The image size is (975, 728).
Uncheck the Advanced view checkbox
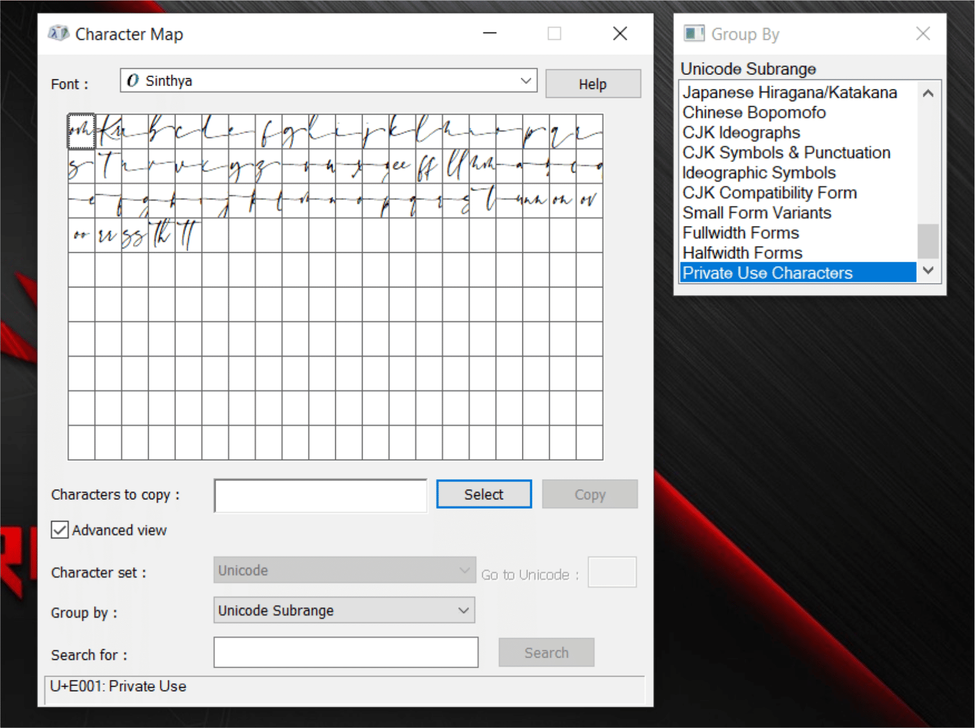click(x=60, y=530)
